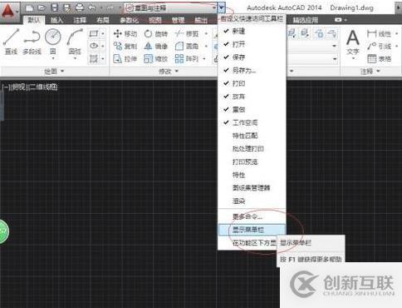Select the Circle (圆) tool
This screenshot has height=308, width=402.
point(52,40)
